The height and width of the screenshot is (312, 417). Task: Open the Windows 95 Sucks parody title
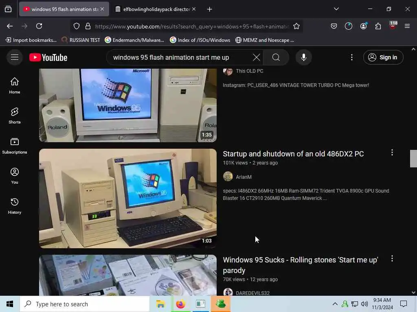pyautogui.click(x=300, y=265)
